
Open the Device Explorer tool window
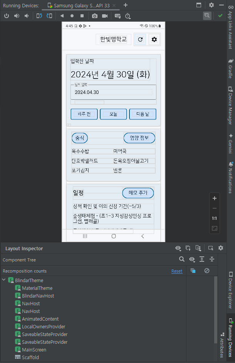(x=230, y=290)
